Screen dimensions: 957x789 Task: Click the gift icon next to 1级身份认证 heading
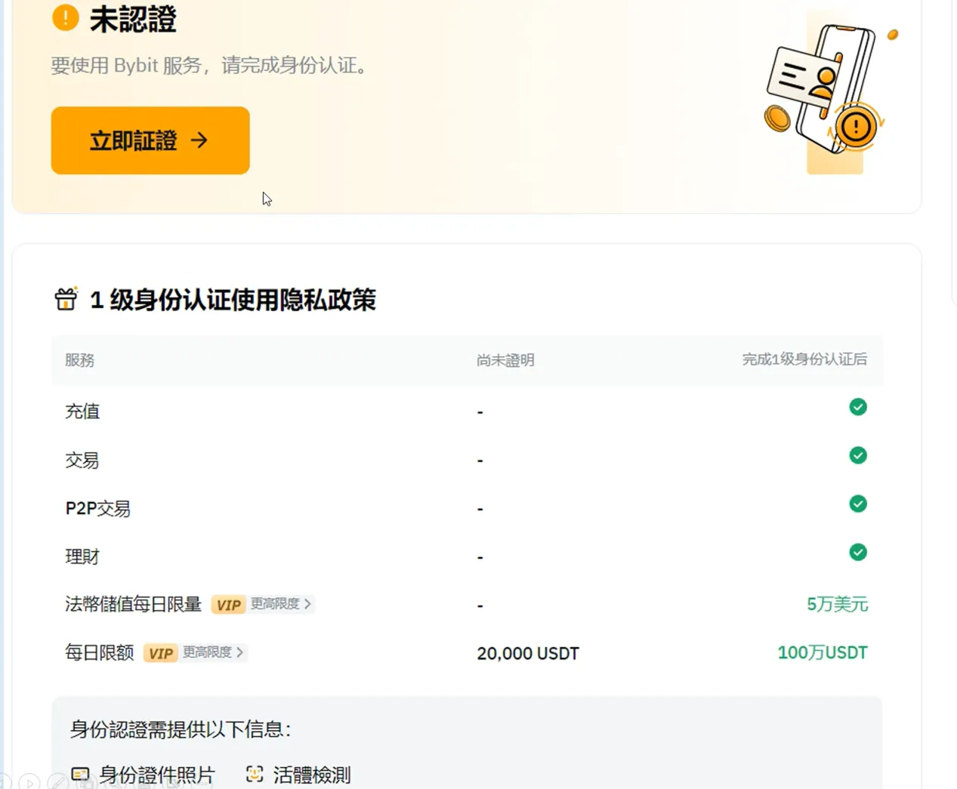[x=66, y=299]
